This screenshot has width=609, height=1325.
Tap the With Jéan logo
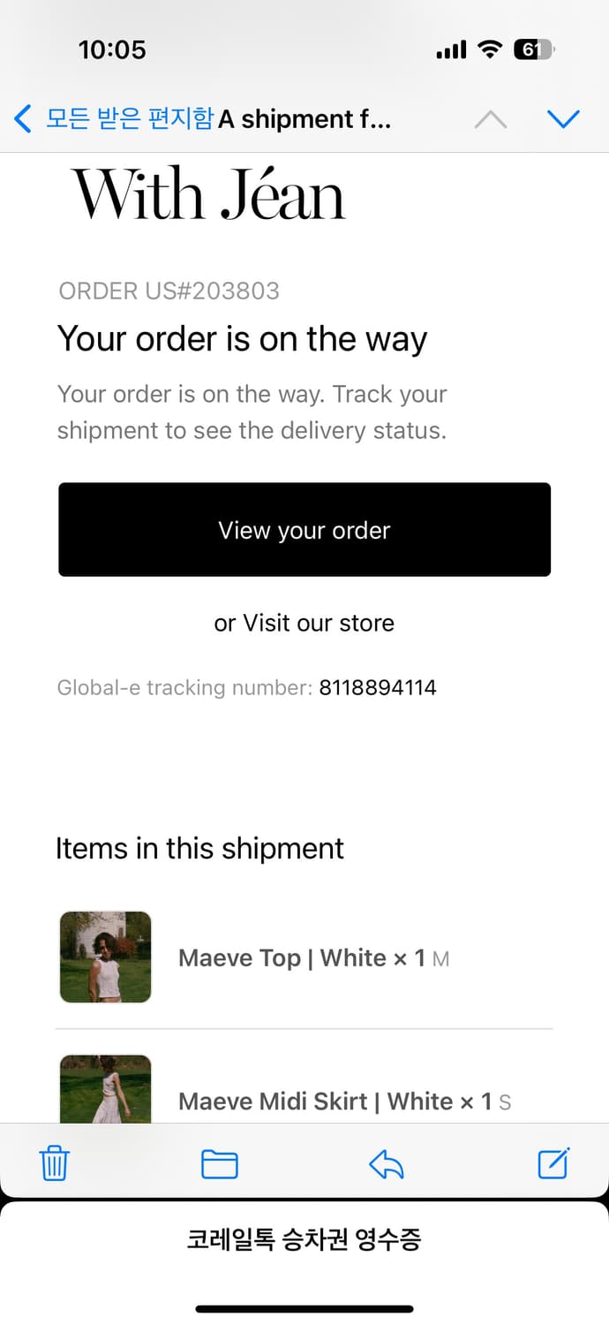(x=208, y=193)
